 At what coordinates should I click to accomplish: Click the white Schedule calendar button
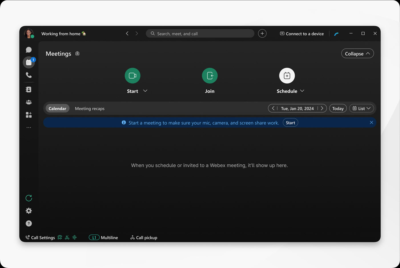click(287, 76)
